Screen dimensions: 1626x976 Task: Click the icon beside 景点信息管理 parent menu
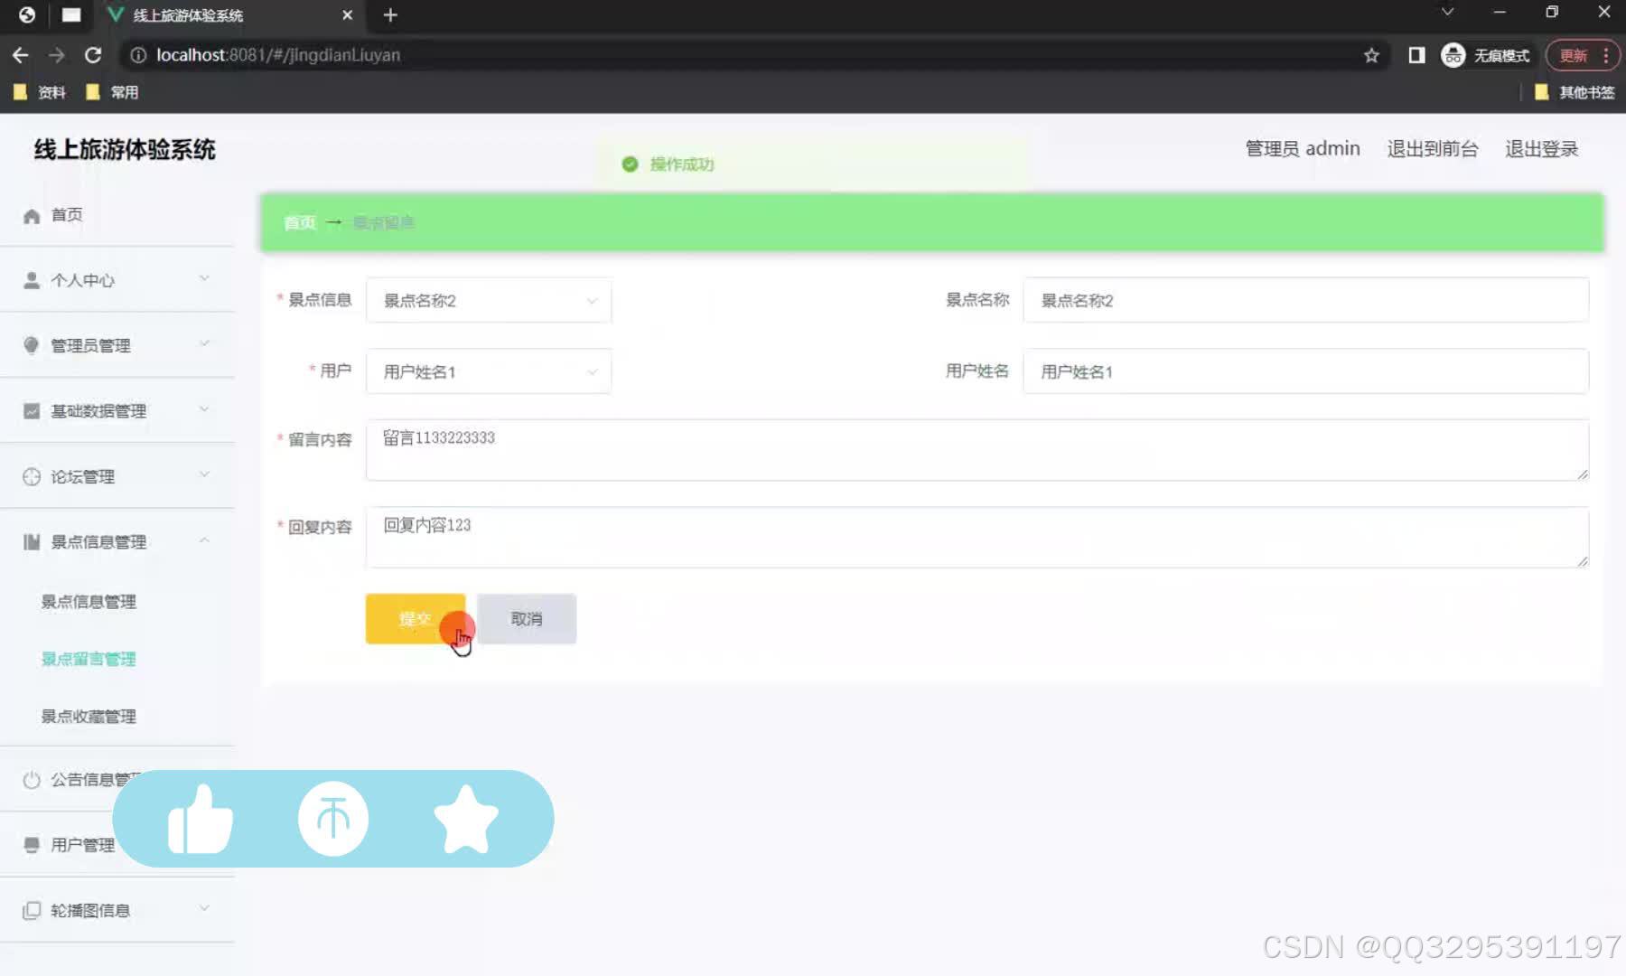coord(32,542)
